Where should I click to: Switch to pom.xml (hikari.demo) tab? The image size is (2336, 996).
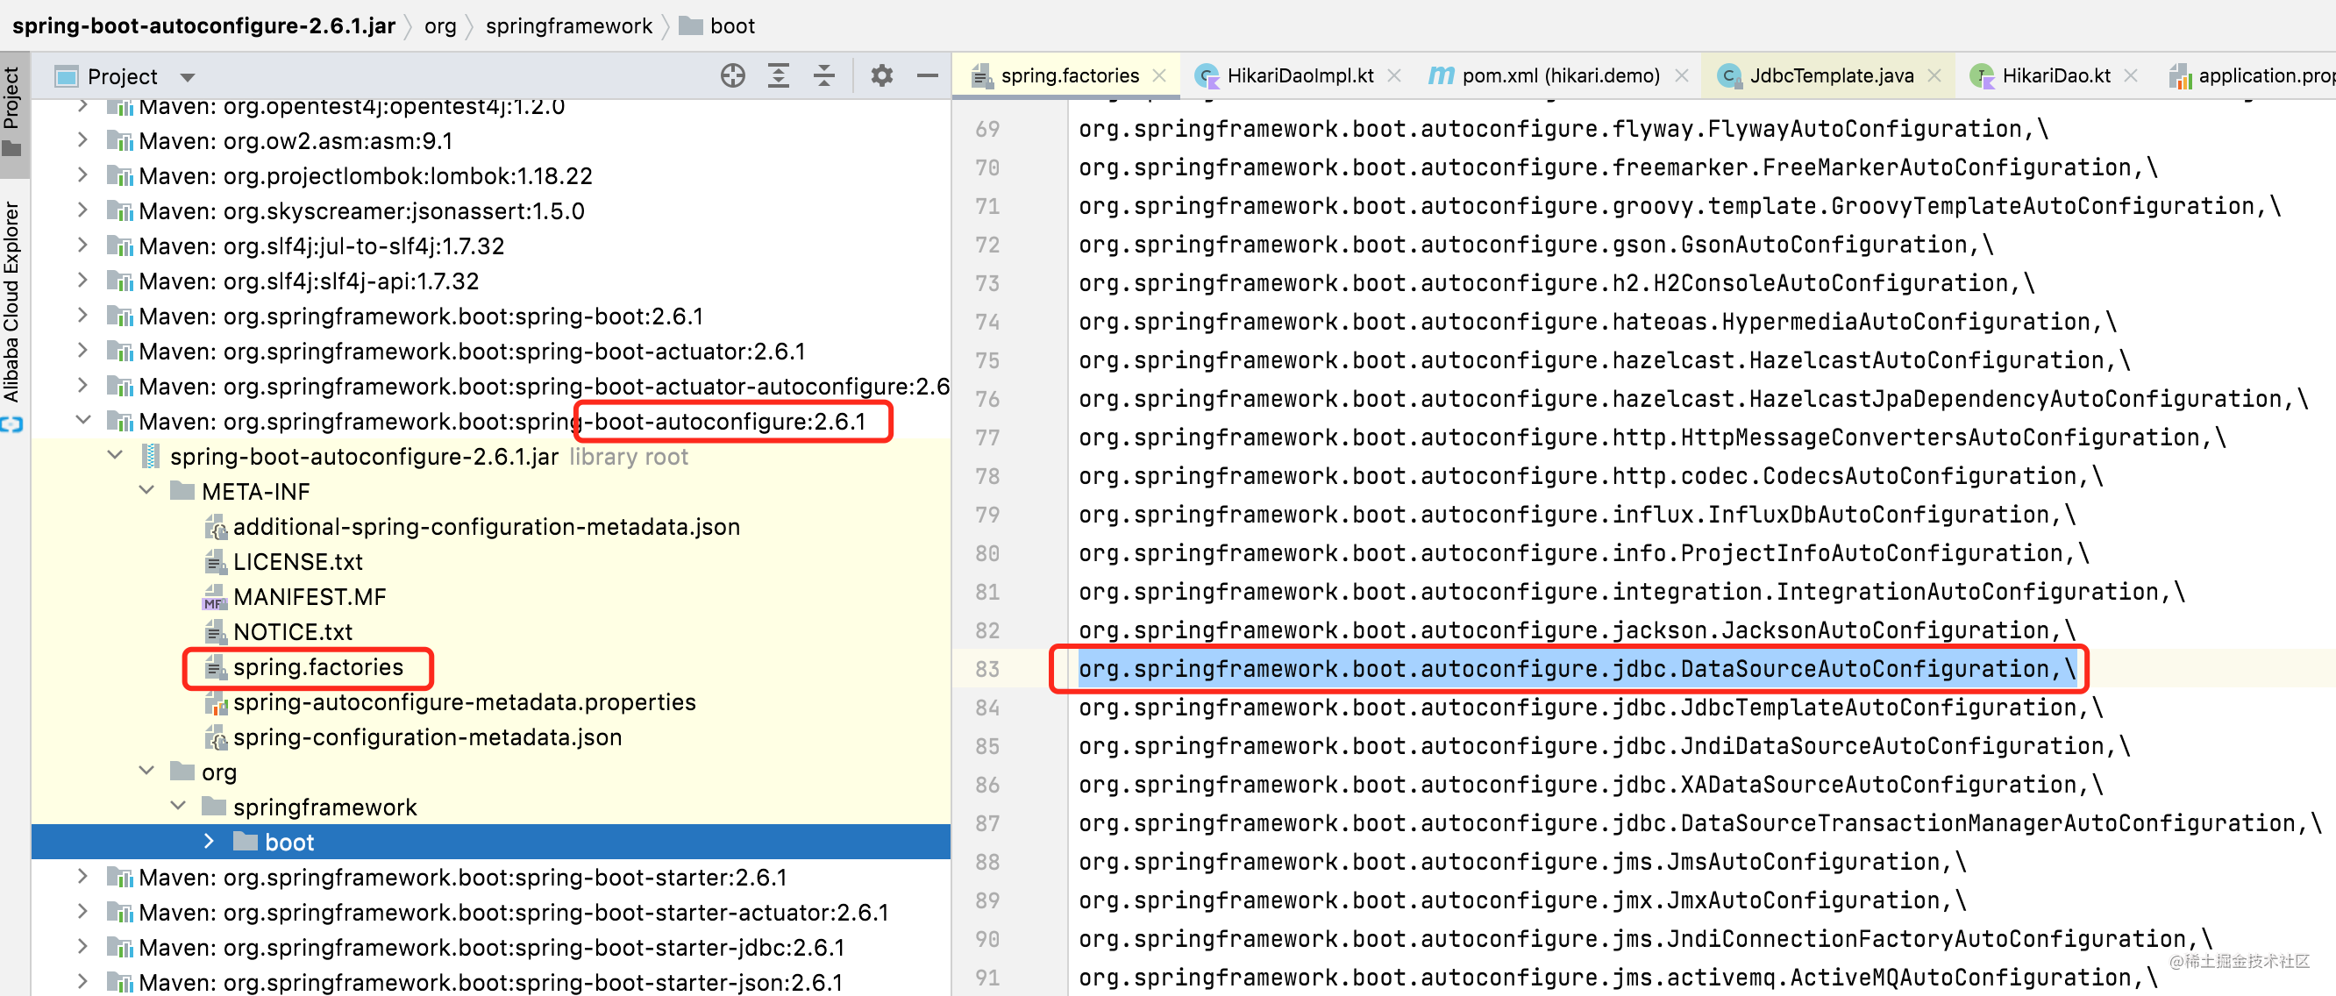[1560, 75]
